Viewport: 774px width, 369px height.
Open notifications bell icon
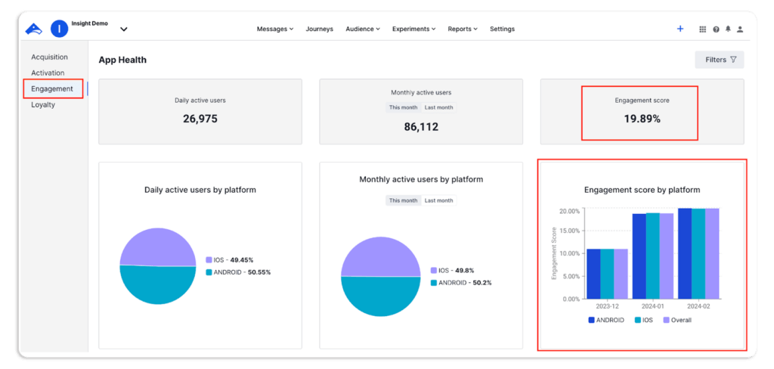point(728,29)
